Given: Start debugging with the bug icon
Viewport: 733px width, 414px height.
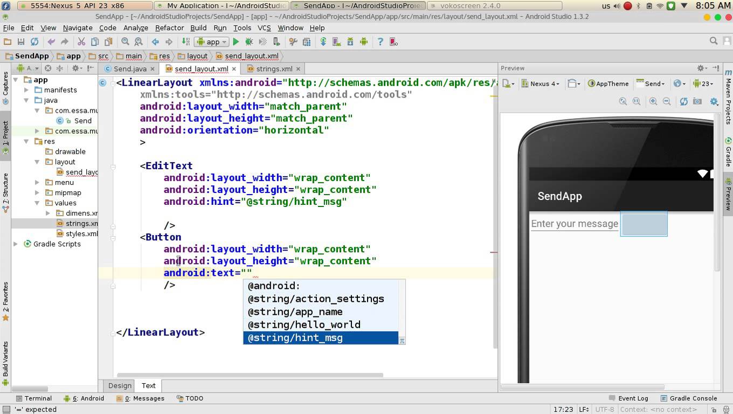Looking at the screenshot, I should click(249, 42).
